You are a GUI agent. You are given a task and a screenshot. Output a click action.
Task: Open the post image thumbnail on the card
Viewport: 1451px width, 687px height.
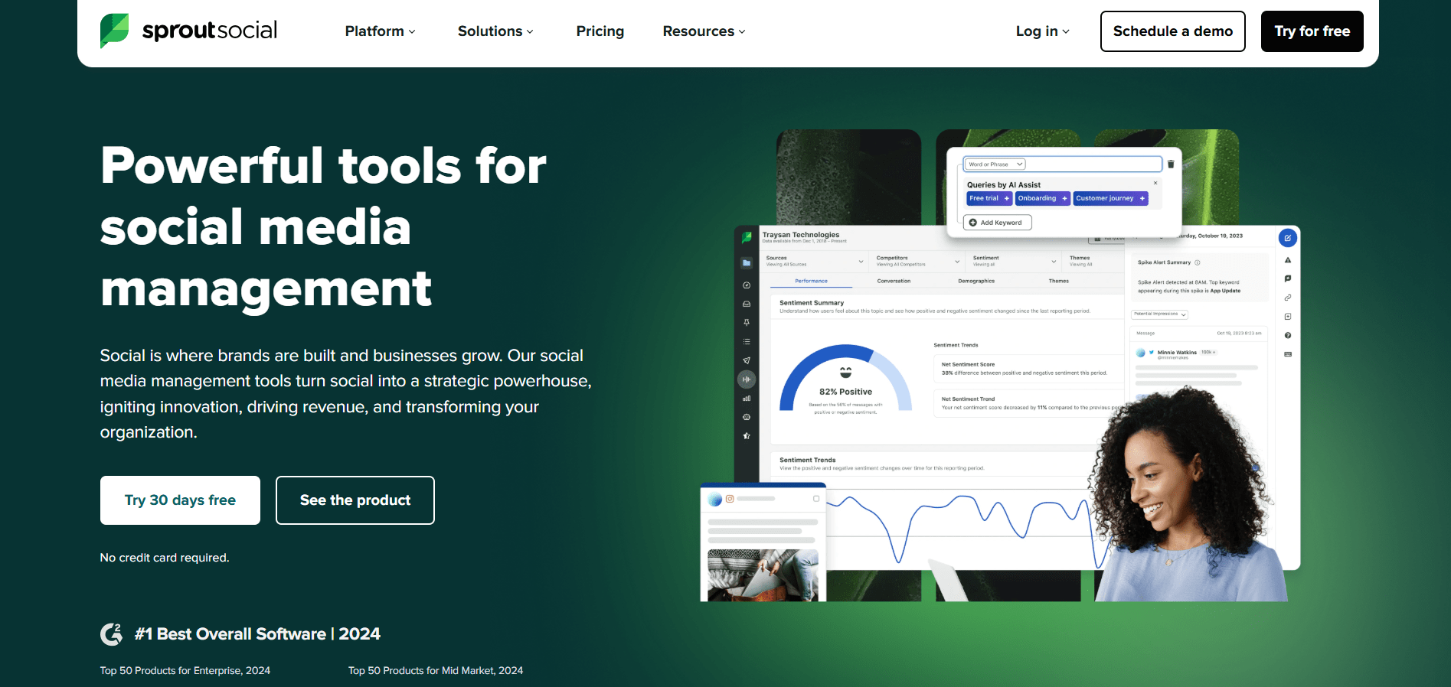click(x=763, y=575)
